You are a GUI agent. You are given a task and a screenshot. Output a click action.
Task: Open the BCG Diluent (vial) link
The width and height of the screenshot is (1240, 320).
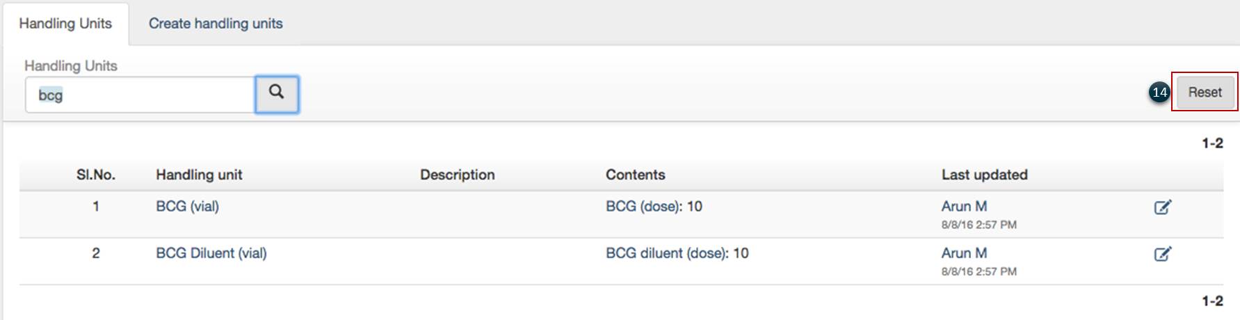coord(211,253)
